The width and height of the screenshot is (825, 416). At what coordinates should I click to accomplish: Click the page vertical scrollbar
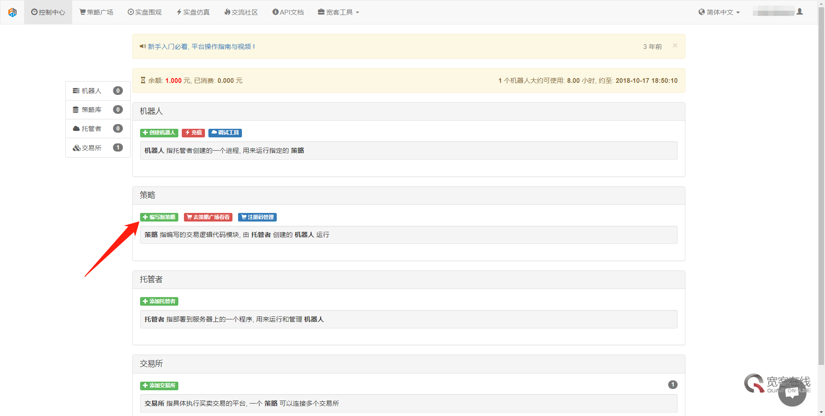pyautogui.click(x=821, y=186)
